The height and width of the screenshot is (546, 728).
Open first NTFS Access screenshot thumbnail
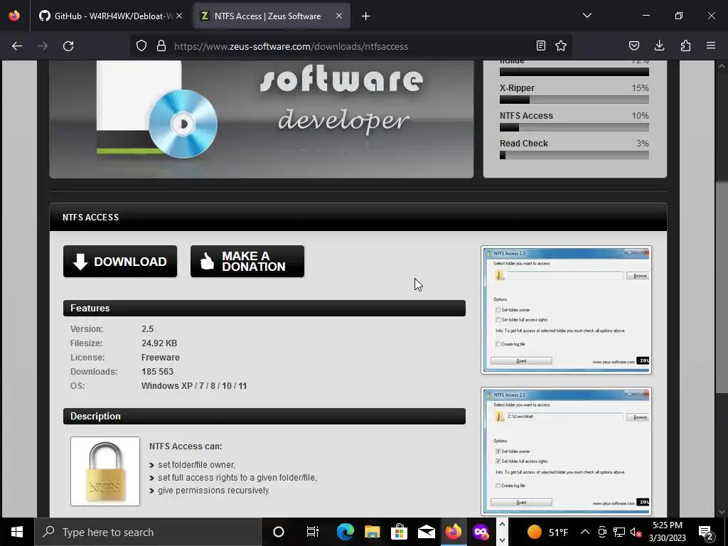567,310
